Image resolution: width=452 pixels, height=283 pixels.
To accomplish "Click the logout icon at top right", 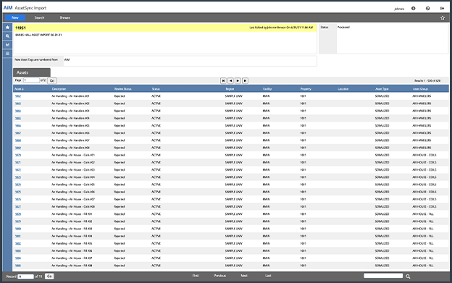I will 442,9.
